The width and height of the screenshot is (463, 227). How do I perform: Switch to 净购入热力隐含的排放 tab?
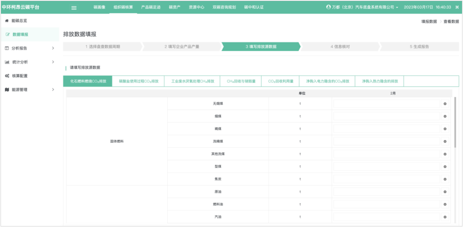380,81
